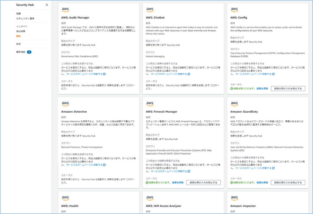Click 結果を参照 link on GuardDuty card
The height and width of the screenshot is (214, 313).
262,183
